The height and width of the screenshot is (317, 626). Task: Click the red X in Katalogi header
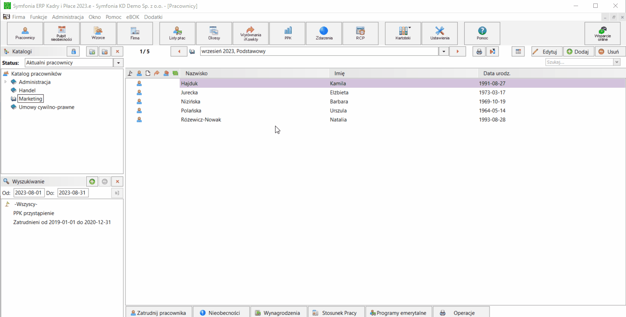(x=117, y=51)
